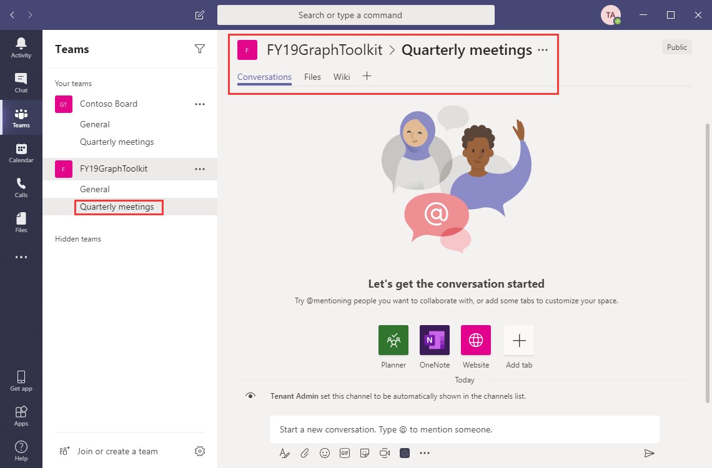Open the dark square messaging extension

click(405, 452)
